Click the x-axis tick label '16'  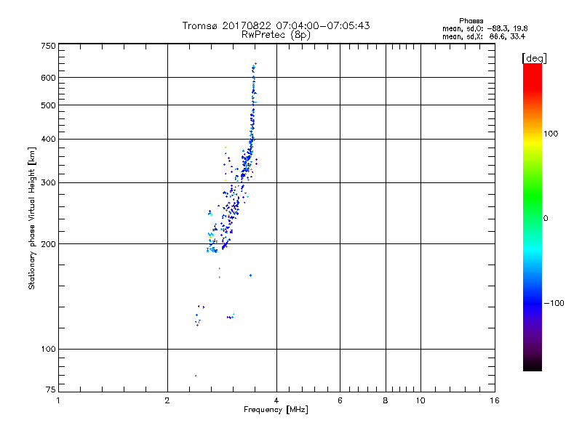coord(495,400)
